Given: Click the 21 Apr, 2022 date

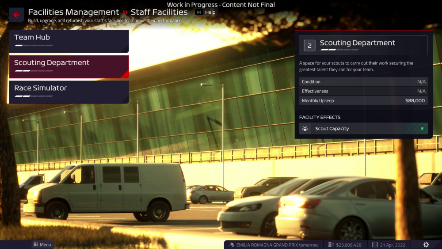Looking at the screenshot, I should (392, 245).
